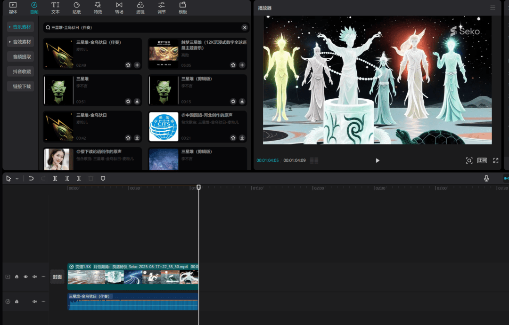Open the 音频提取 audio extraction section
509x325 pixels.
[x=20, y=57]
